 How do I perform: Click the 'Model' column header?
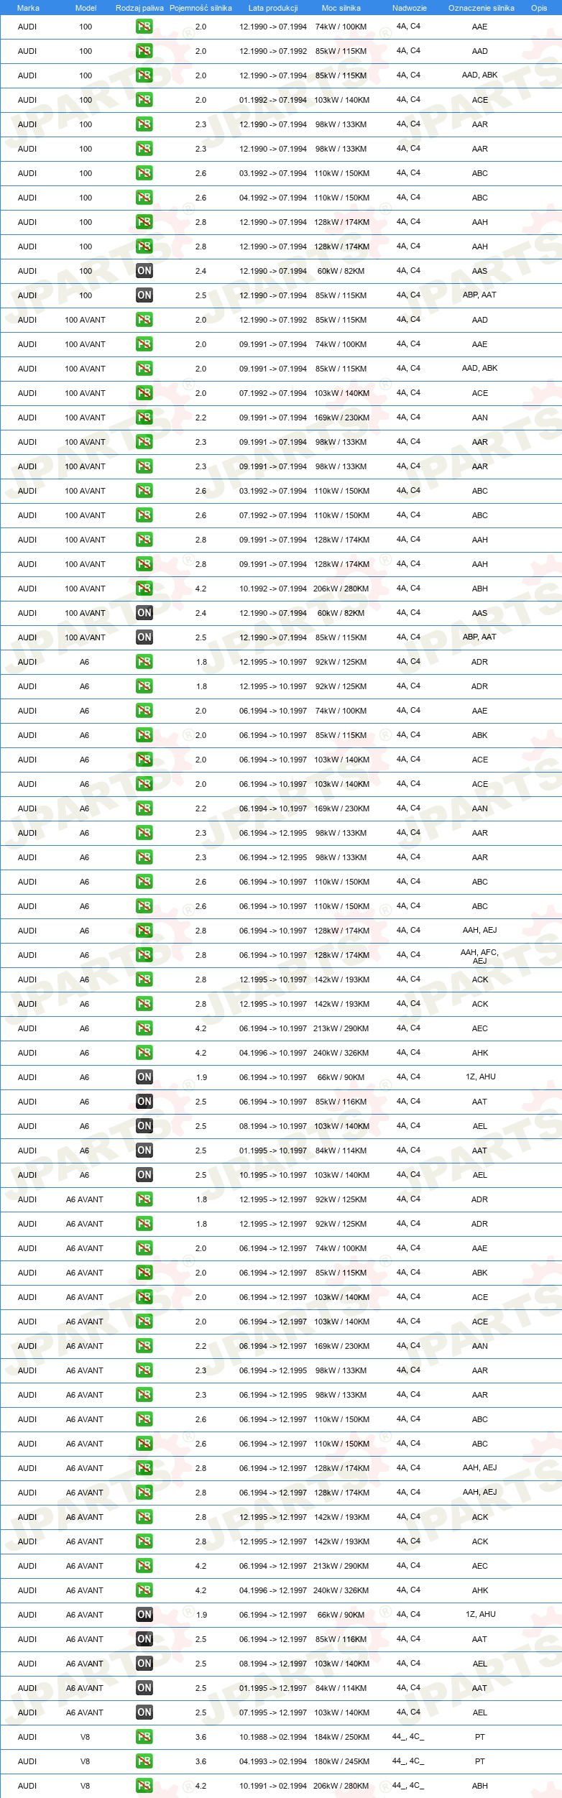pos(86,8)
